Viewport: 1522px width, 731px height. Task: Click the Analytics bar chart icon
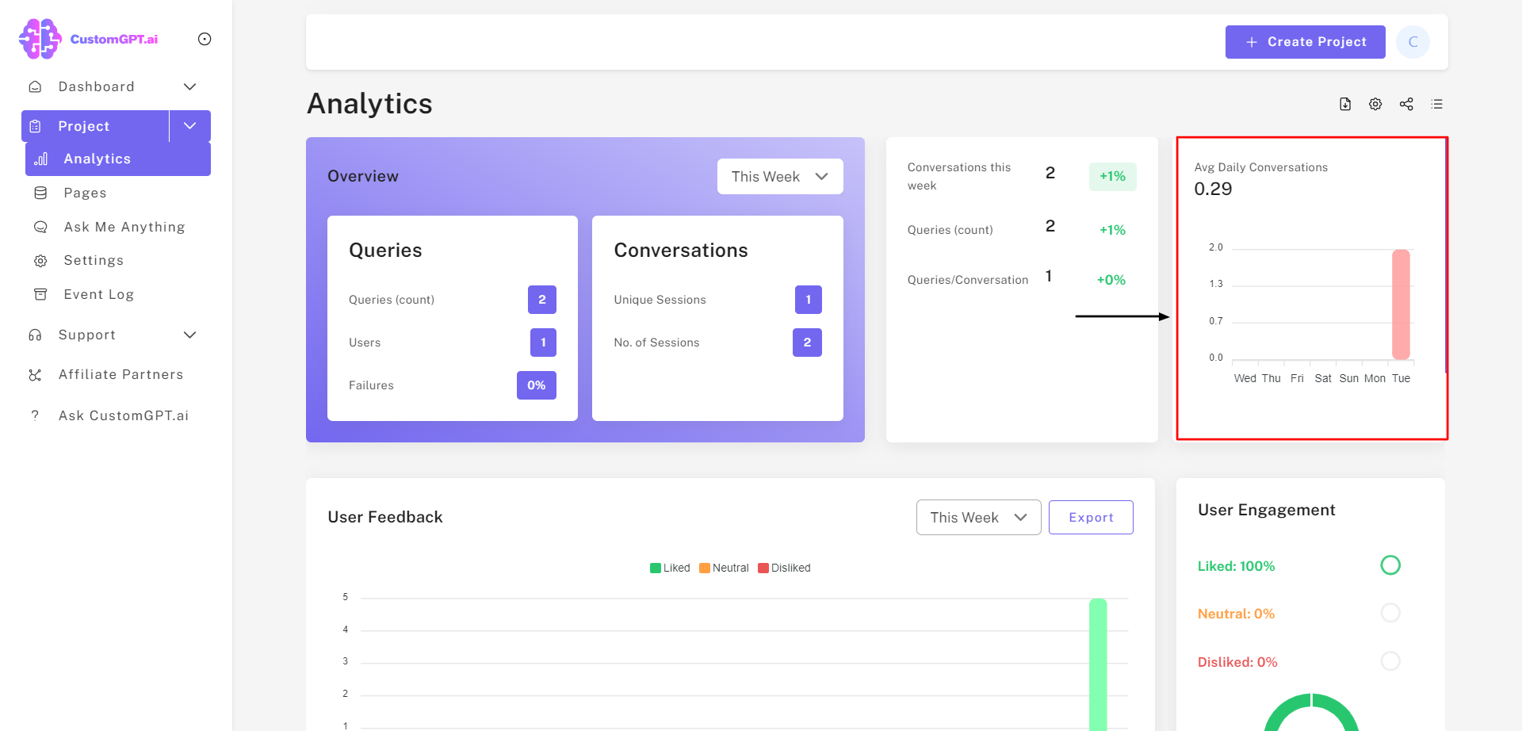(x=40, y=159)
